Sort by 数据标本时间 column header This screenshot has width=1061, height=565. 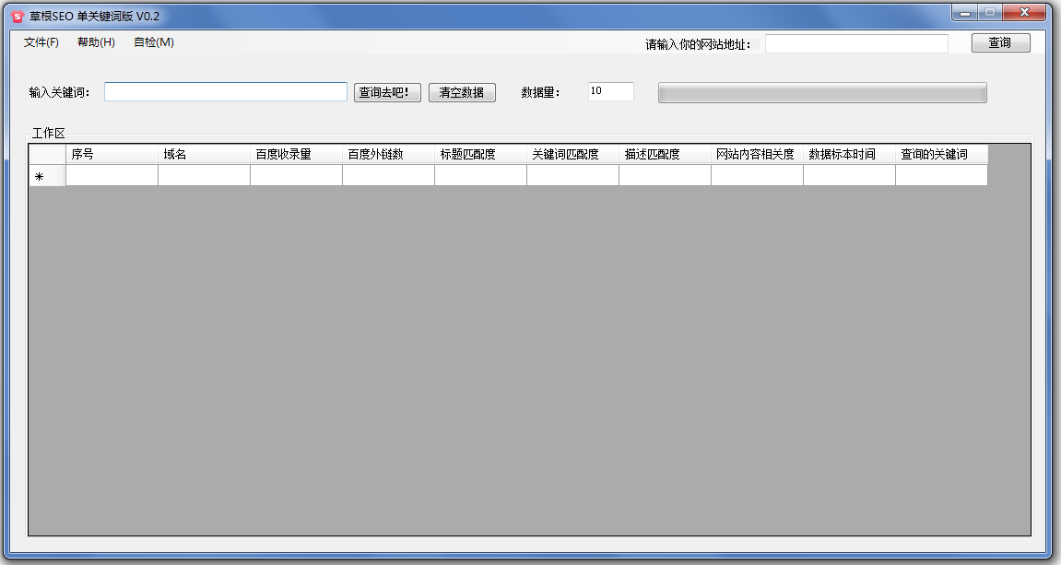[x=848, y=154]
